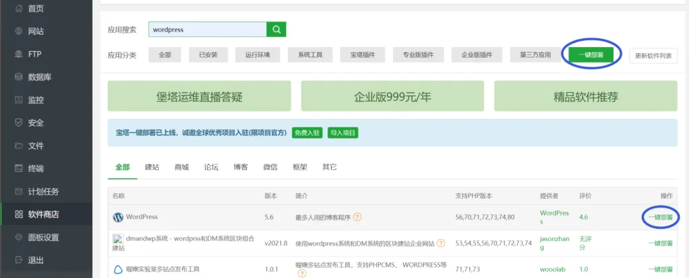Click the calendar icon beside 计划任务
Viewport: 689px width, 278px height.
point(18,191)
